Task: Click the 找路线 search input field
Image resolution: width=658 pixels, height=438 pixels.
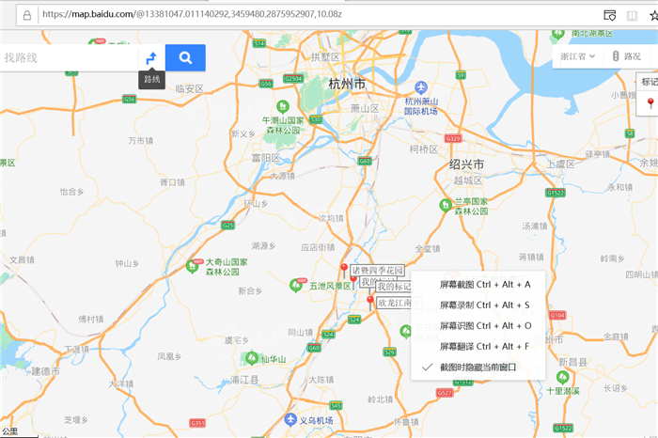Action: point(70,58)
